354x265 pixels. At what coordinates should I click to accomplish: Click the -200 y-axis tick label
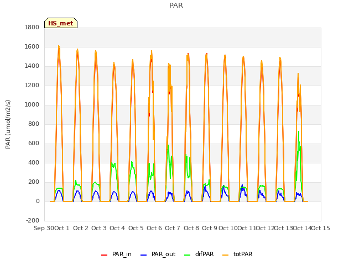coord(33,220)
